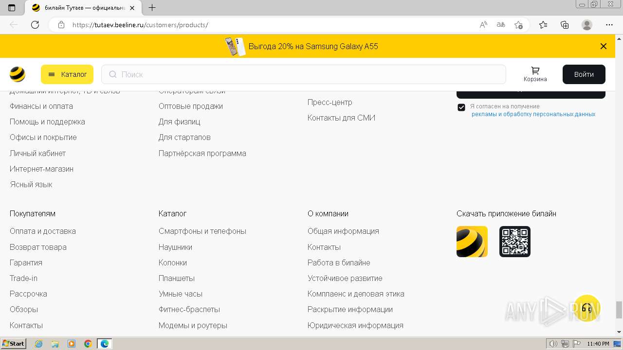Image resolution: width=623 pixels, height=350 pixels.
Task: Open Обзоры link
Action: (24, 309)
